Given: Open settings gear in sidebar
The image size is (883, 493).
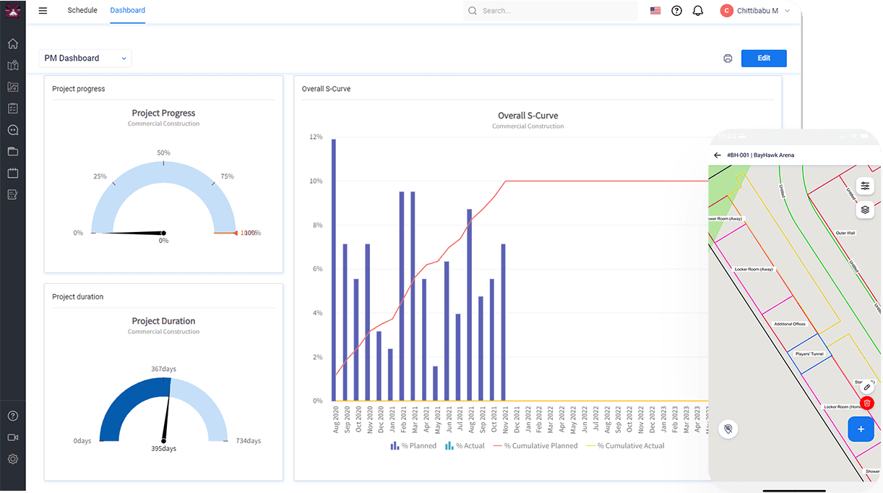Looking at the screenshot, I should [12, 459].
